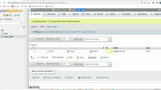The width and height of the screenshot is (161, 90).
Task: Clear the sidebar filter with x
Action: pyautogui.click(x=21, y=23)
